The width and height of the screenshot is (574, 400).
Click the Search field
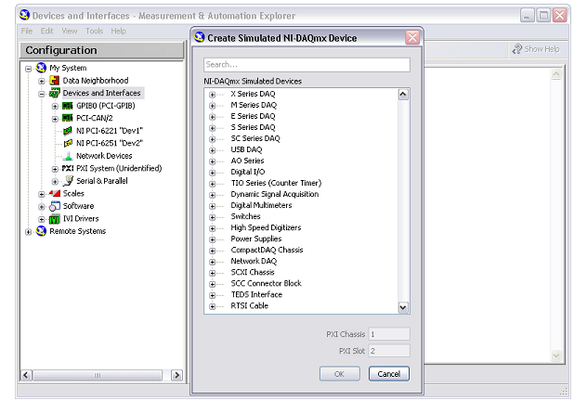(x=307, y=65)
